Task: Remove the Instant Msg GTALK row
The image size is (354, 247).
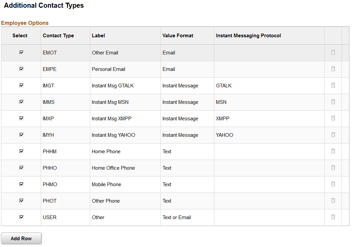Action: tap(333, 85)
